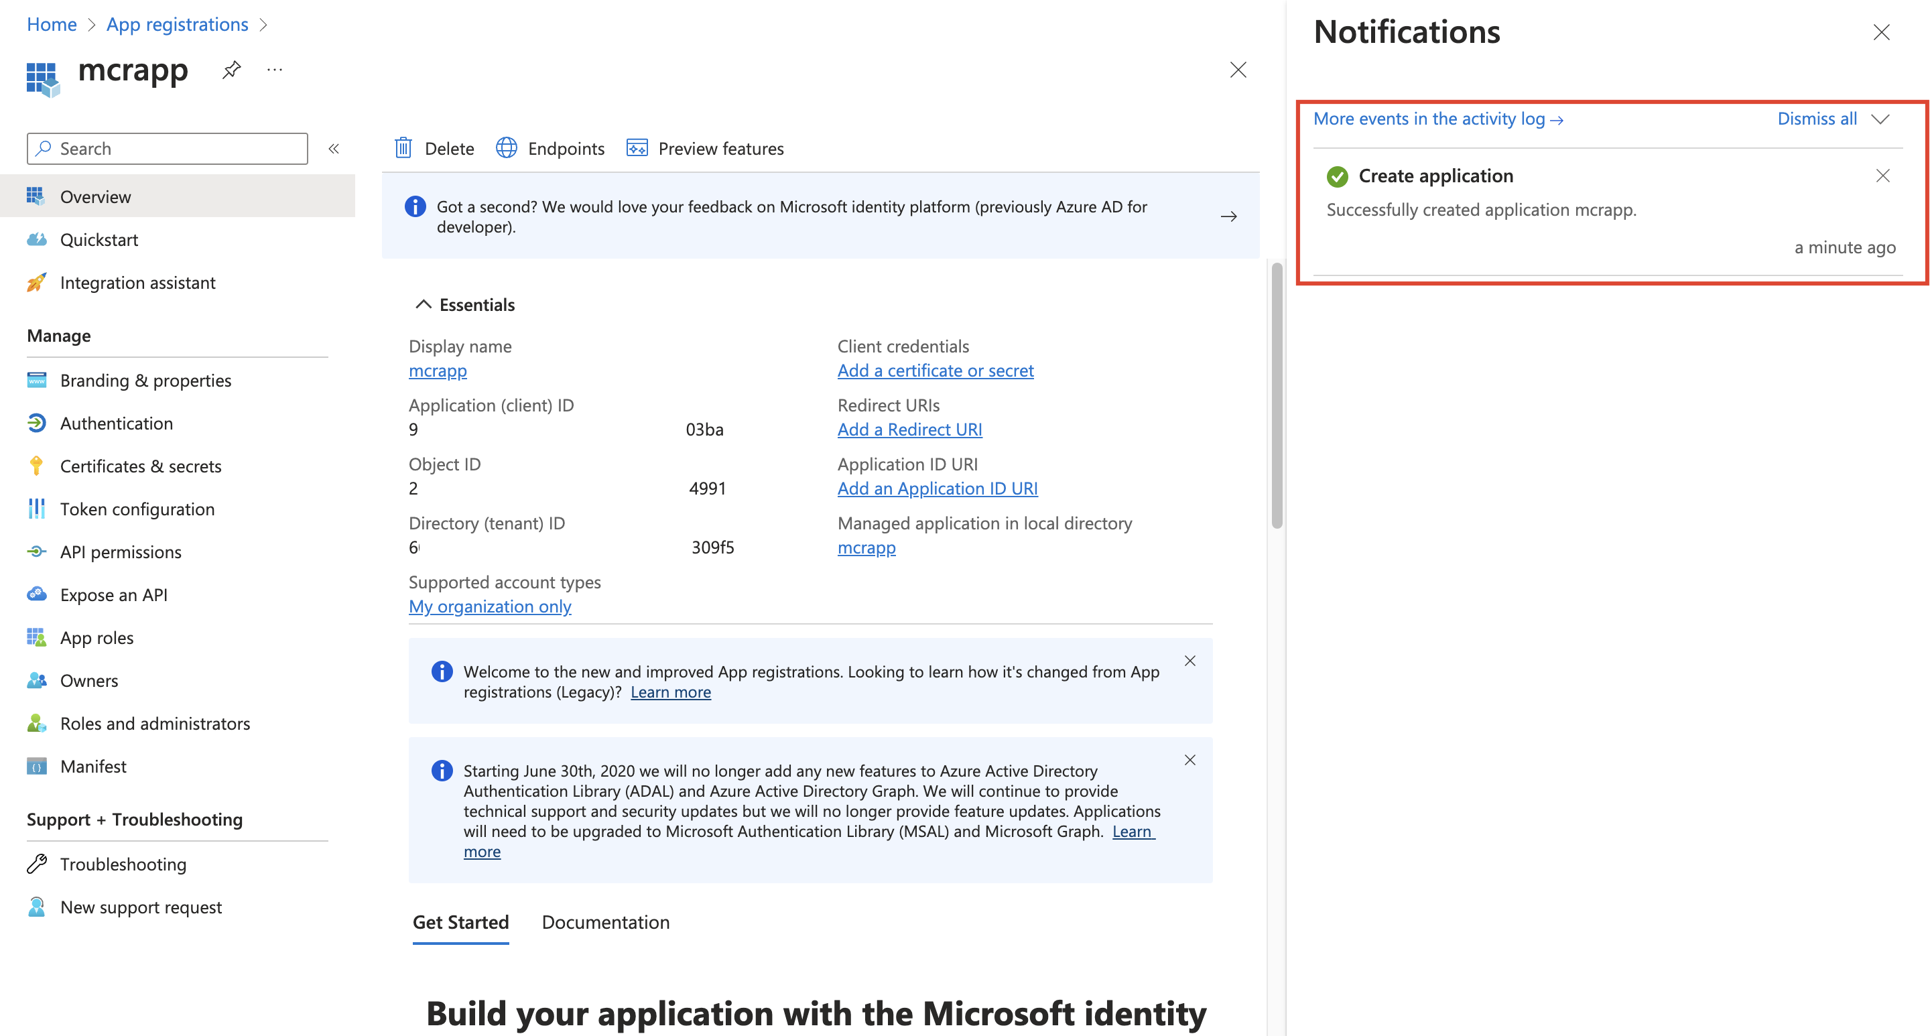Click the Integration assistant rocket icon

click(x=36, y=281)
